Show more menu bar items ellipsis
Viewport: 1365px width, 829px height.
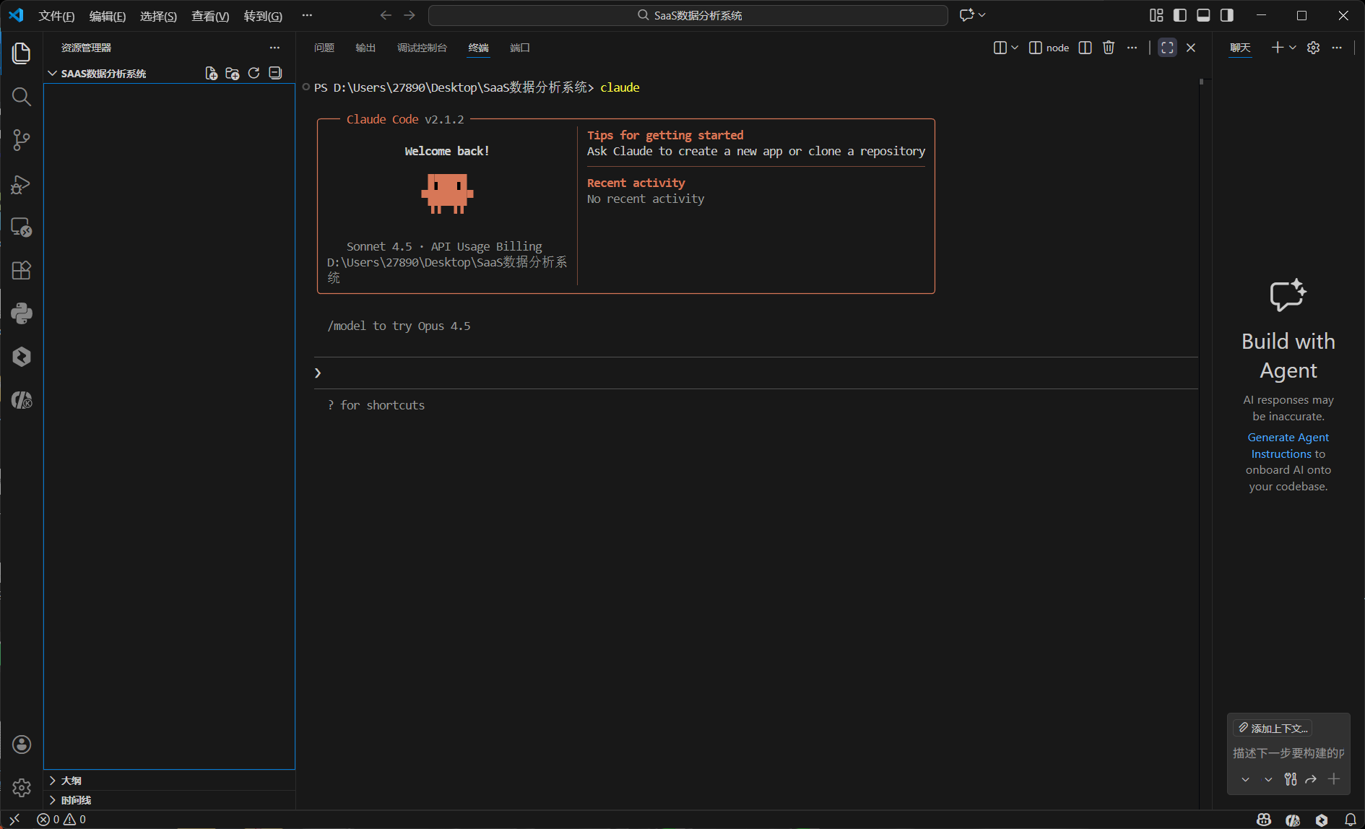[x=307, y=15]
